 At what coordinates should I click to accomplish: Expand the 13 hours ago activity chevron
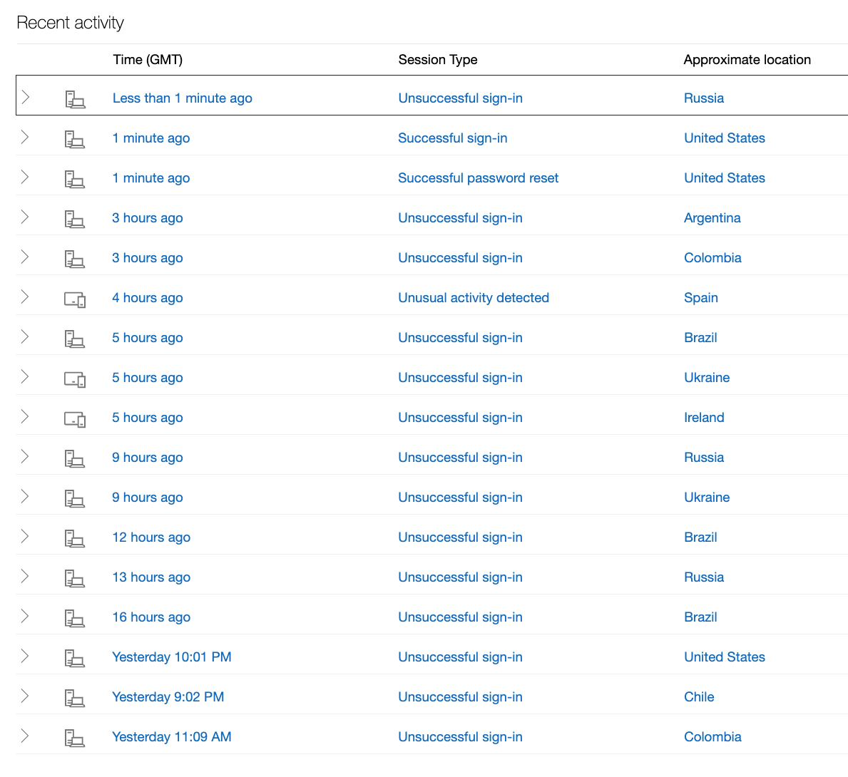(x=26, y=576)
